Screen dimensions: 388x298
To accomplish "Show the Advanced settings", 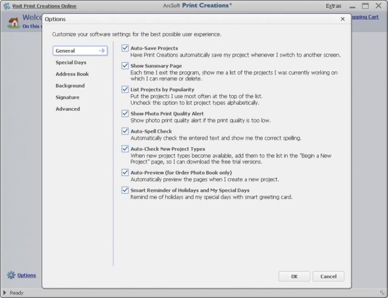I will tap(68, 109).
